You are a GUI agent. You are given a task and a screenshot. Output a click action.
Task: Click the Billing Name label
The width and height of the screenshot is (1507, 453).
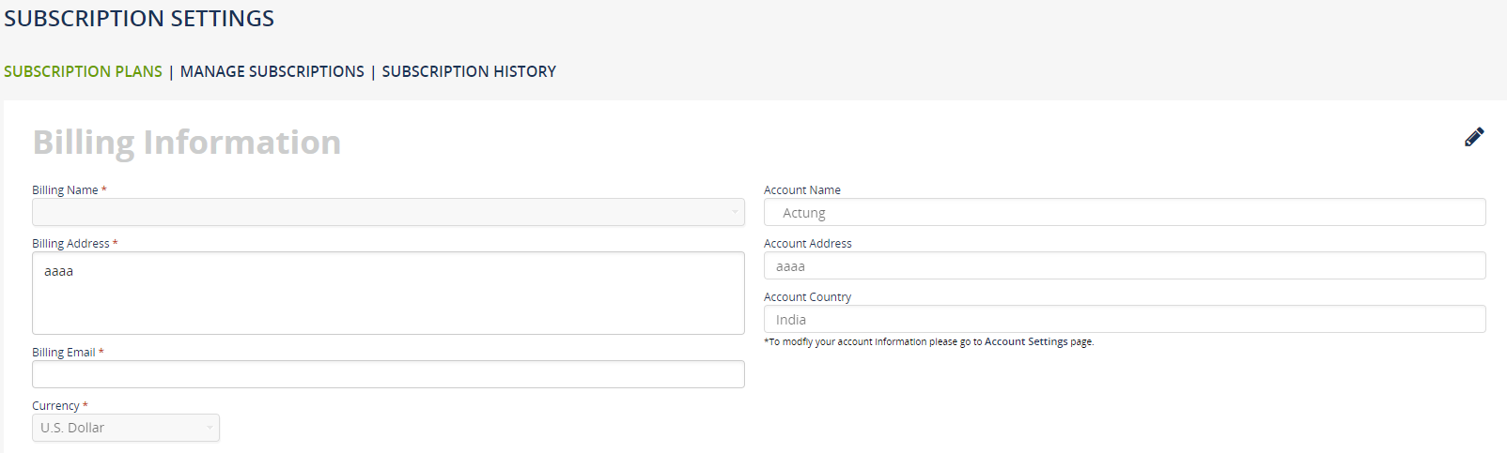(65, 190)
